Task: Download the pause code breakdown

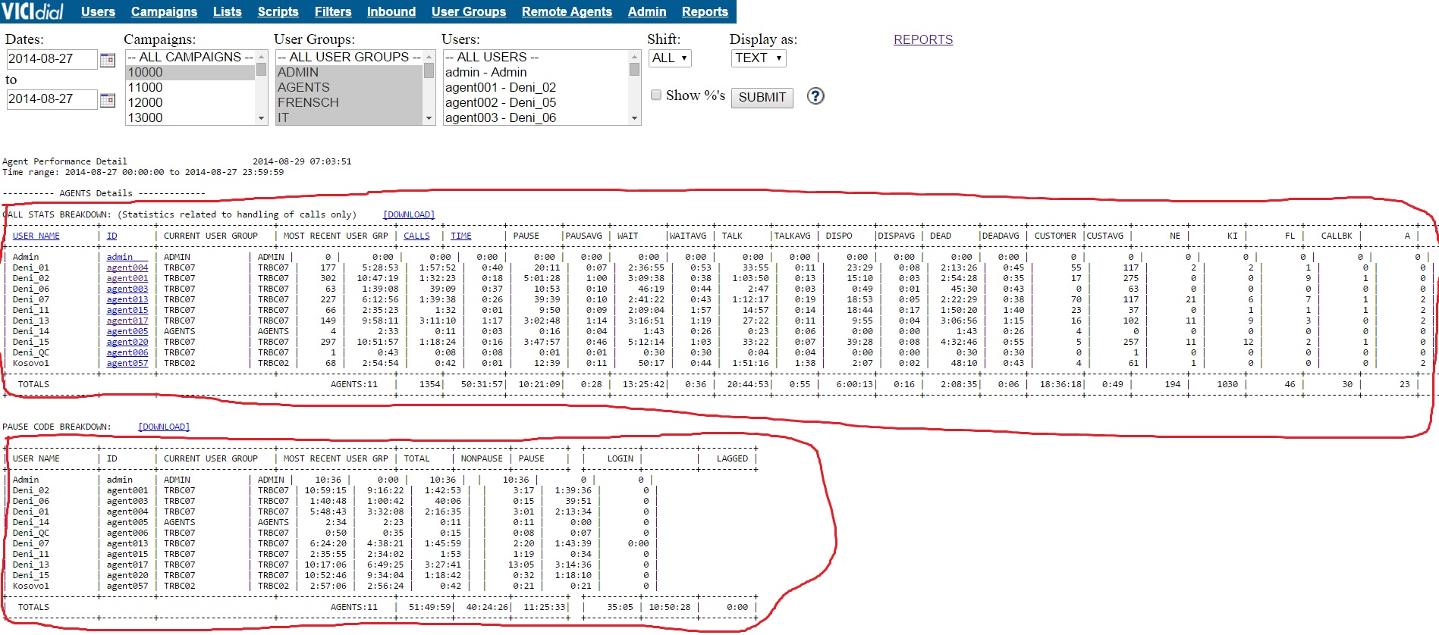Action: (164, 427)
